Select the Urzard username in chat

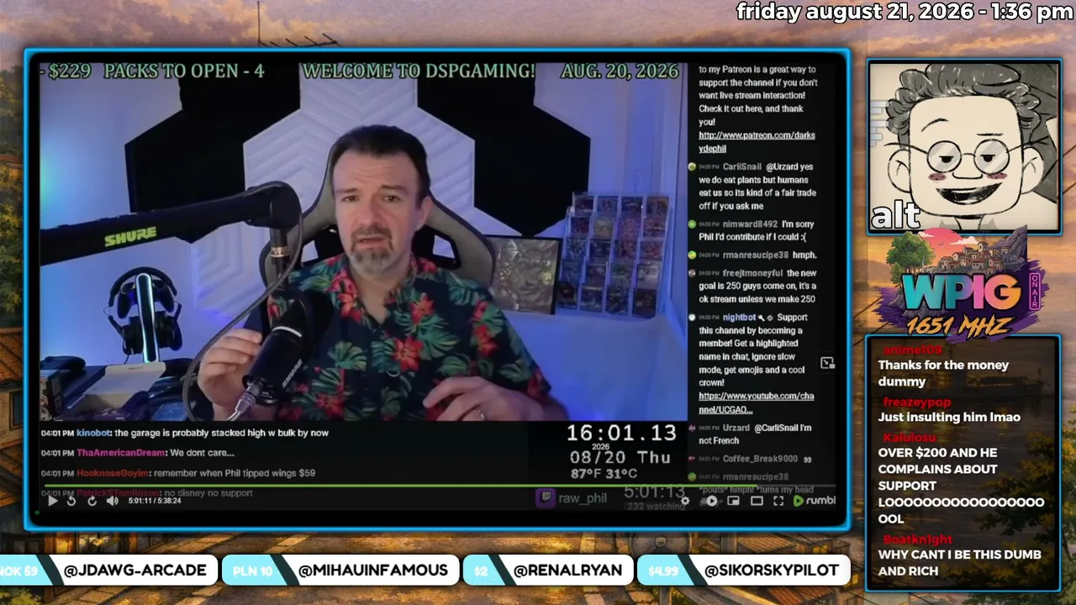(736, 428)
